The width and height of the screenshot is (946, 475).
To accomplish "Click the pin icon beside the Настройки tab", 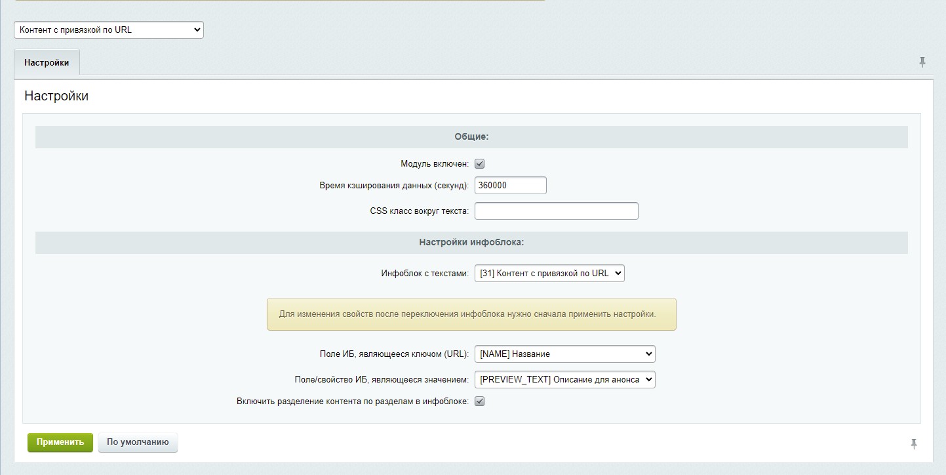I will [922, 62].
